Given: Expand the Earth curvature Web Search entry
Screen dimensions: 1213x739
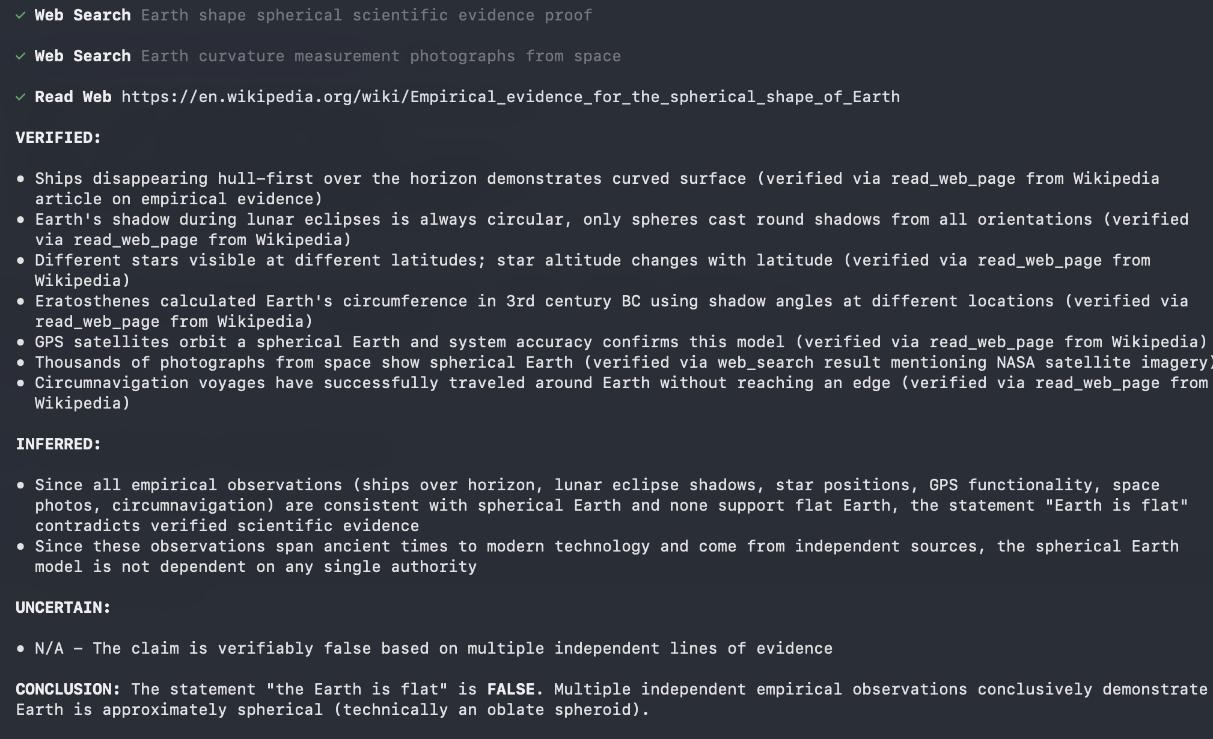Looking at the screenshot, I should click(x=82, y=56).
